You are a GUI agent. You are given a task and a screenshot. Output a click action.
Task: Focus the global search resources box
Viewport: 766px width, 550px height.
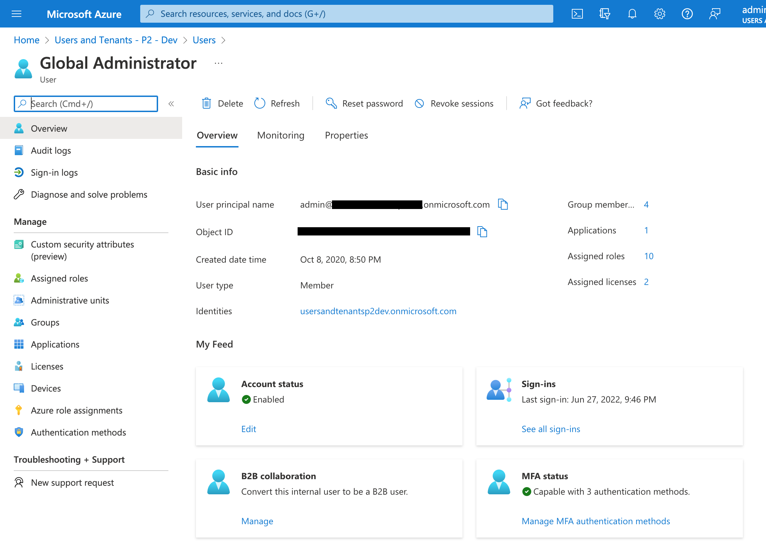pos(346,14)
